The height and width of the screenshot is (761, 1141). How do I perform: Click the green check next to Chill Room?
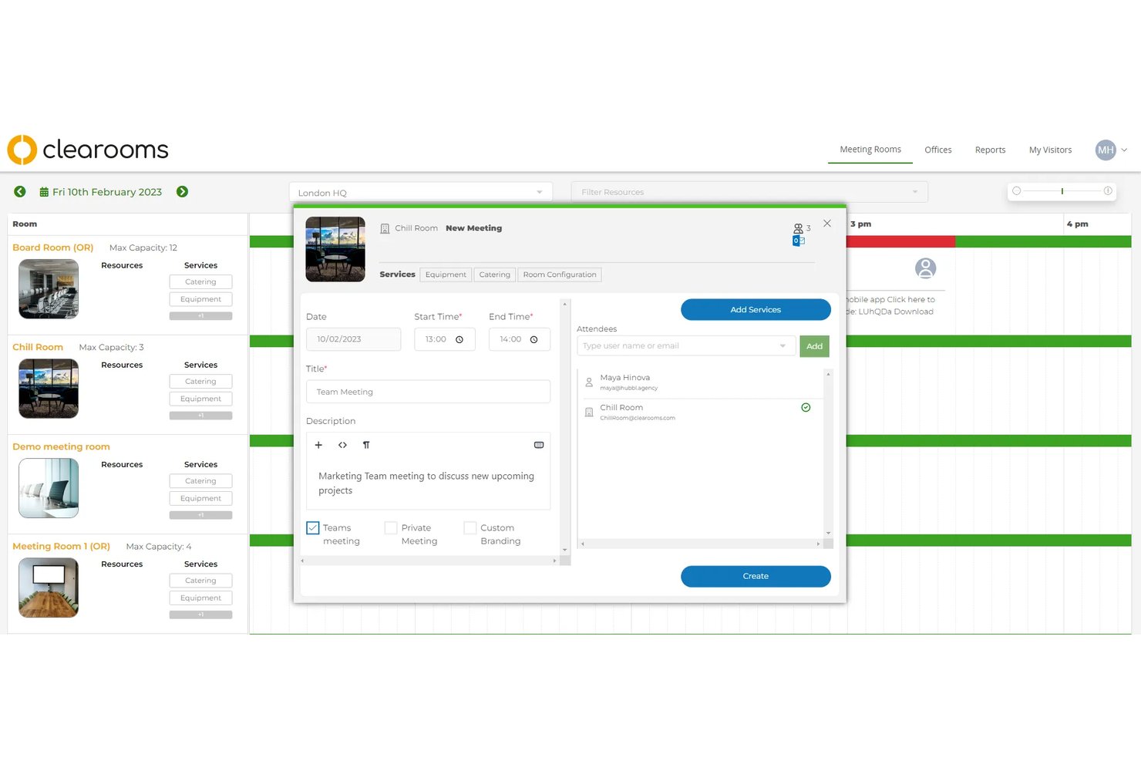[806, 408]
